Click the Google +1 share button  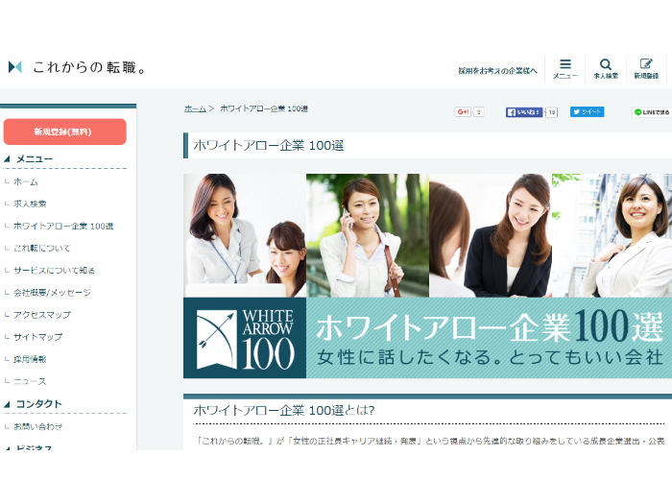pyautogui.click(x=463, y=112)
